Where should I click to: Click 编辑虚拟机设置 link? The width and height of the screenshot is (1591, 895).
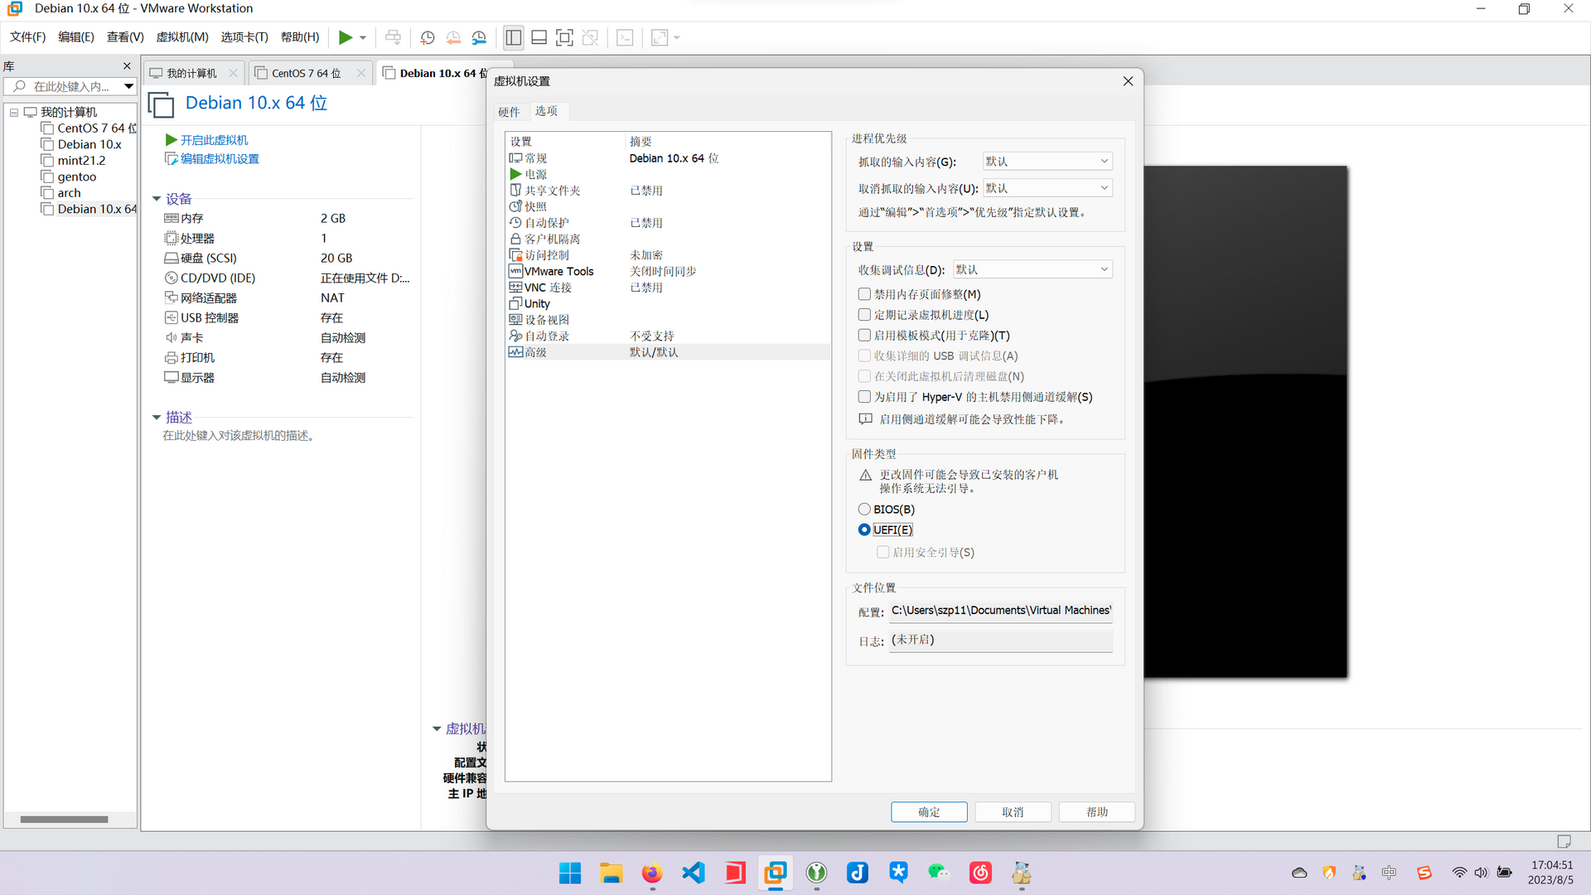tap(220, 158)
